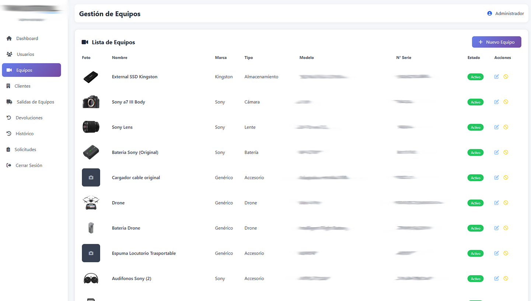This screenshot has height=301, width=531.
Task: Toggle Activo for Espuma Locutorio Trasportable
Action: coord(475,253)
